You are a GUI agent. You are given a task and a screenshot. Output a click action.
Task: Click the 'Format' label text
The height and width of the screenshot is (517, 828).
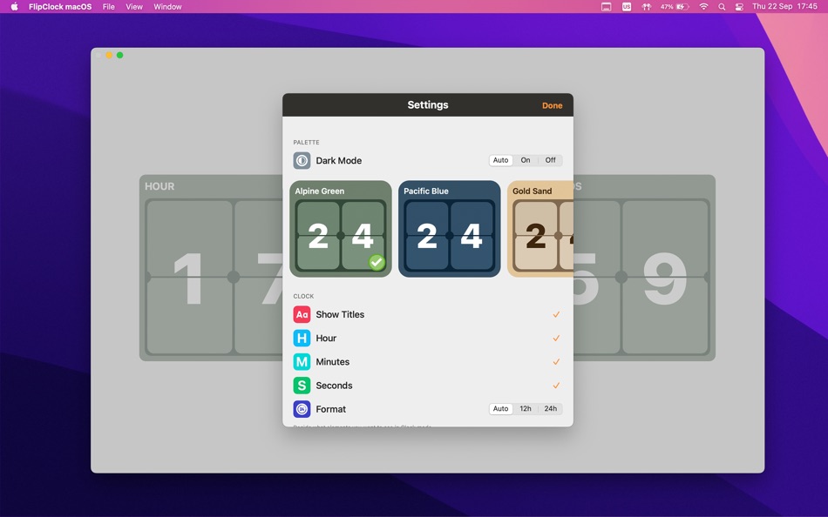[330, 409]
